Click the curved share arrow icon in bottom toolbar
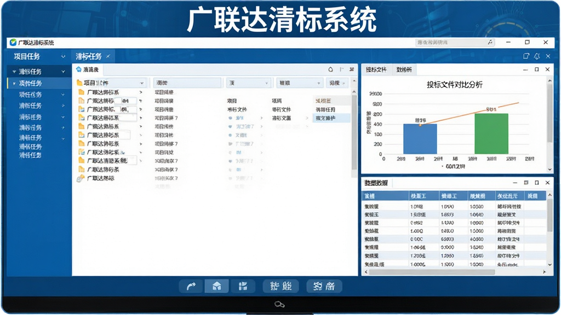The height and width of the screenshot is (315, 561). click(191, 286)
